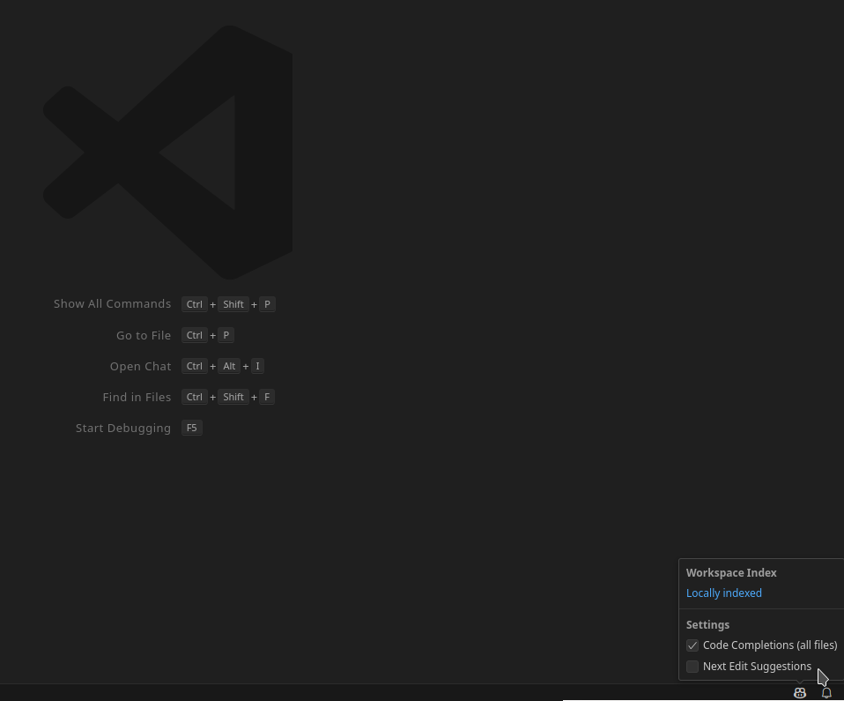Click the I key in Open Chat shortcut
This screenshot has height=701, width=844.
[x=257, y=366]
